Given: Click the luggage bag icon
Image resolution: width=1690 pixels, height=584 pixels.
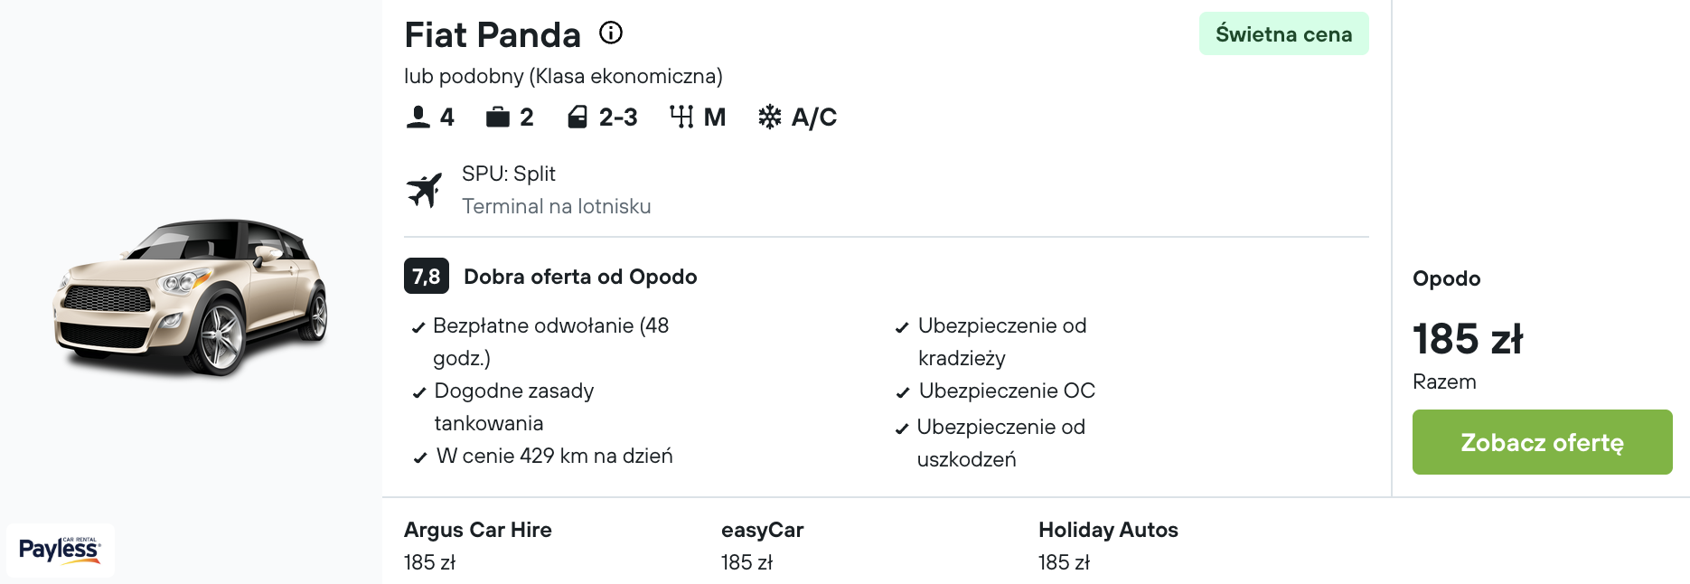Looking at the screenshot, I should pyautogui.click(x=497, y=118).
